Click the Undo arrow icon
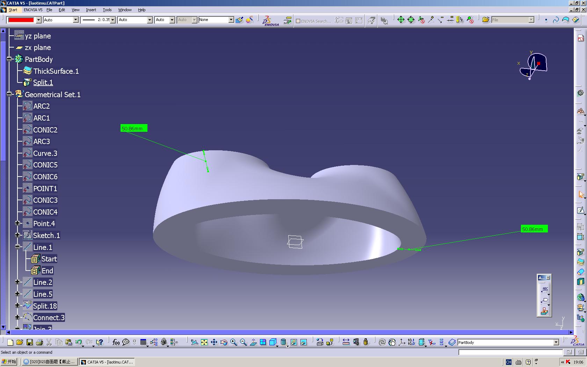The image size is (587, 367). tap(78, 342)
